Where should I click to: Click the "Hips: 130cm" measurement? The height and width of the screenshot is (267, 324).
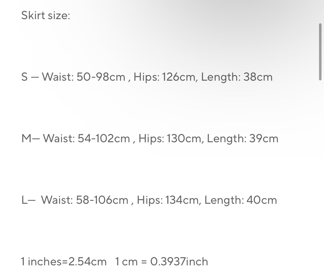[x=170, y=139]
